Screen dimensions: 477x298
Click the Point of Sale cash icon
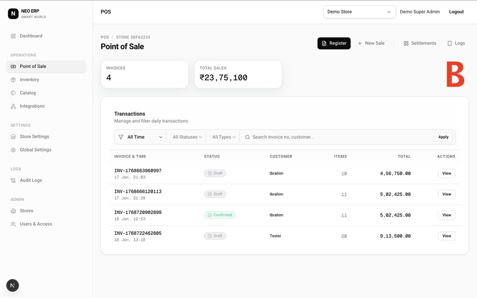pyautogui.click(x=13, y=66)
